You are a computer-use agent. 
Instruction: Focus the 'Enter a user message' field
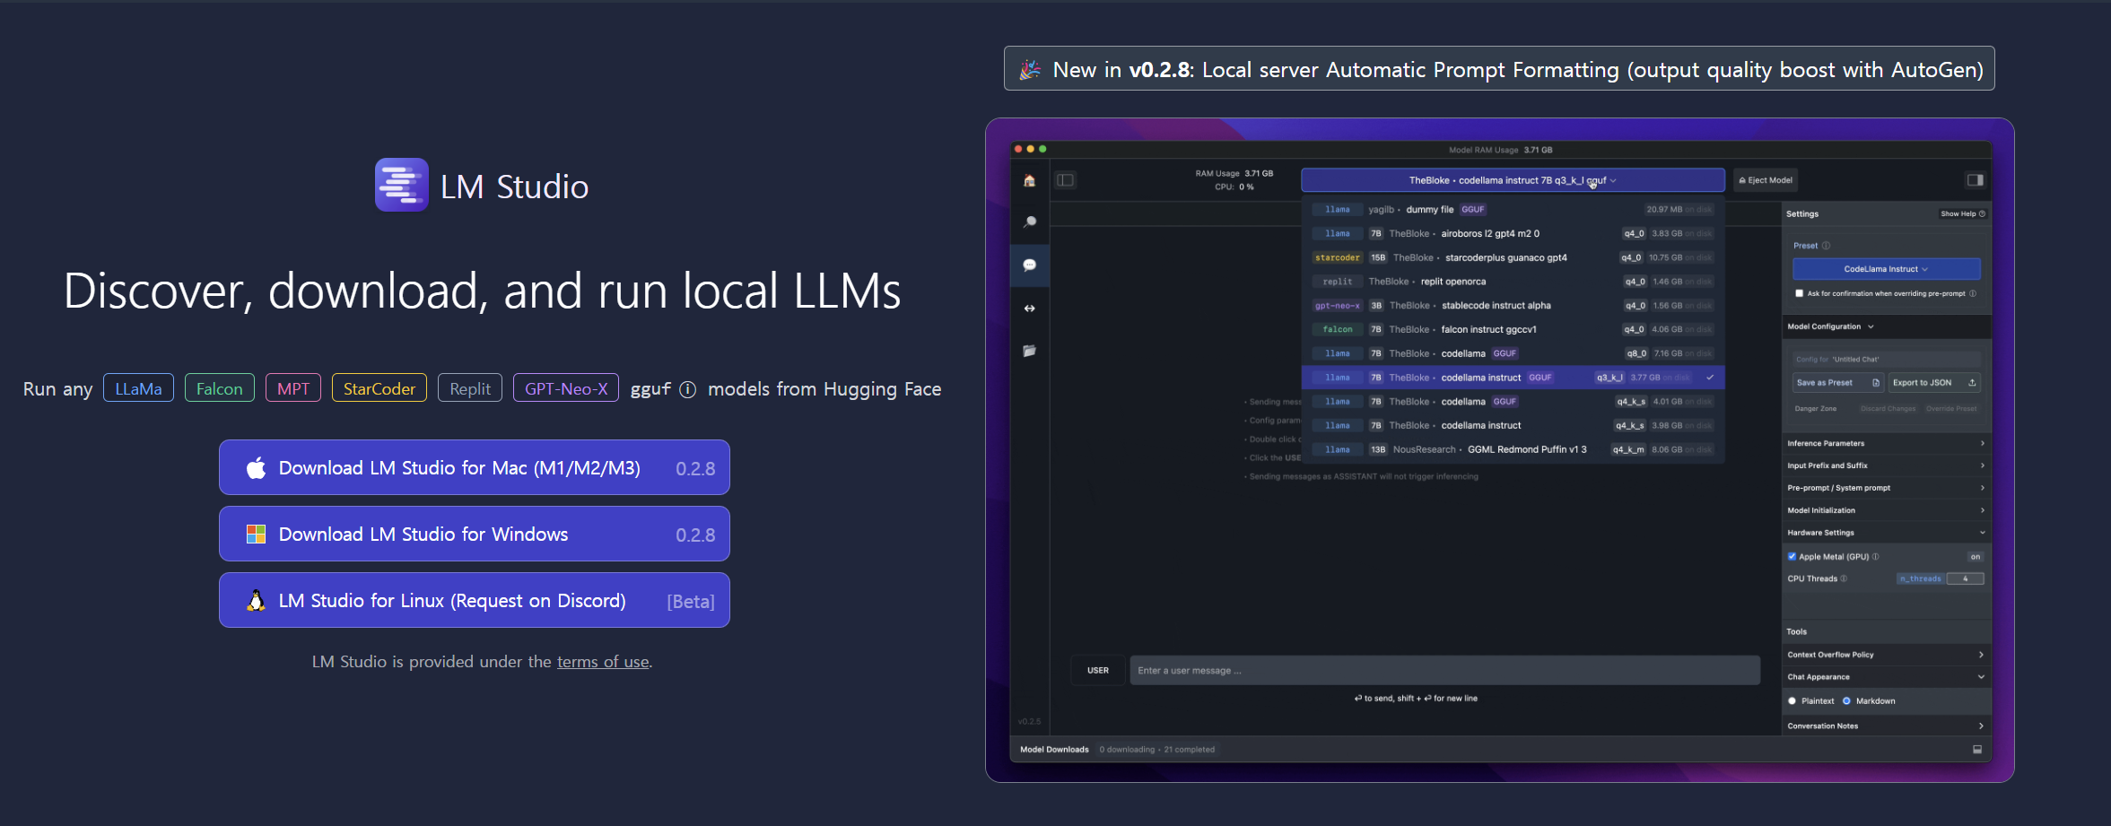pyautogui.click(x=1445, y=671)
